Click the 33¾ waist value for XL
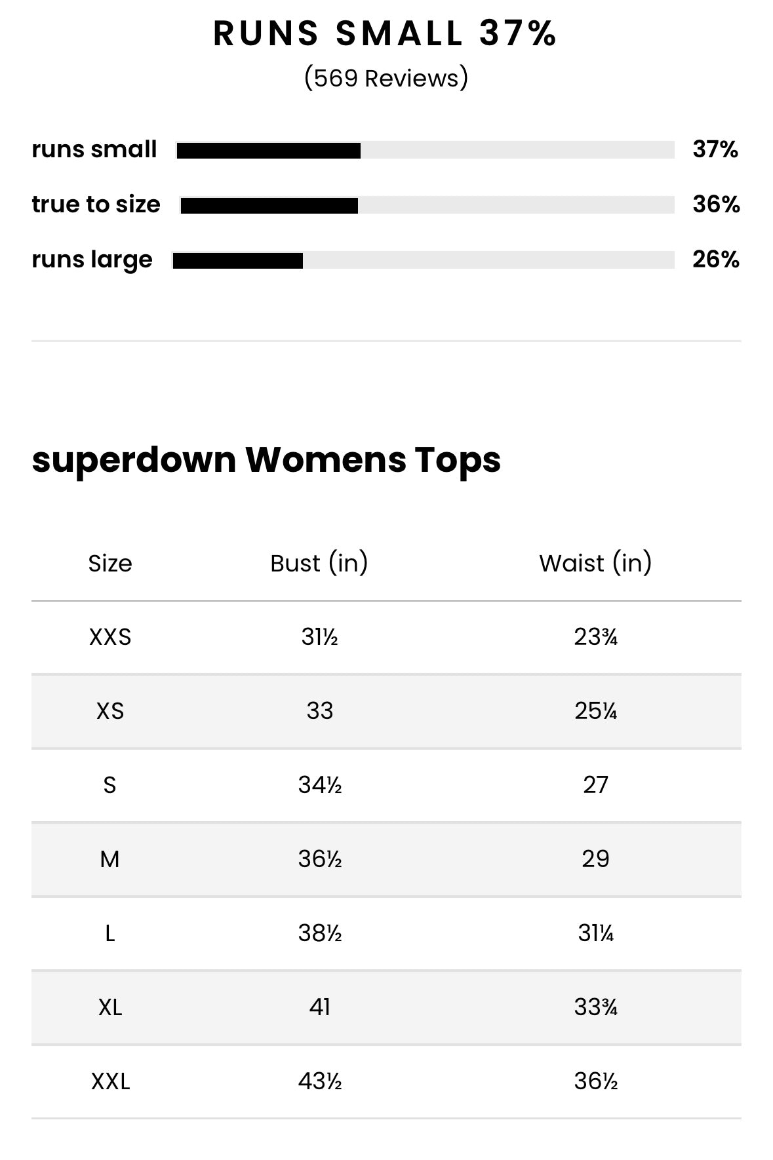 [595, 1007]
